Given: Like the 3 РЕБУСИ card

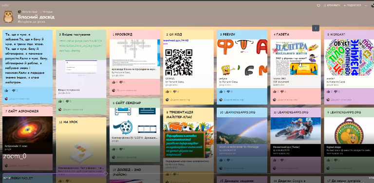Looking at the screenshot, I should [222, 91].
